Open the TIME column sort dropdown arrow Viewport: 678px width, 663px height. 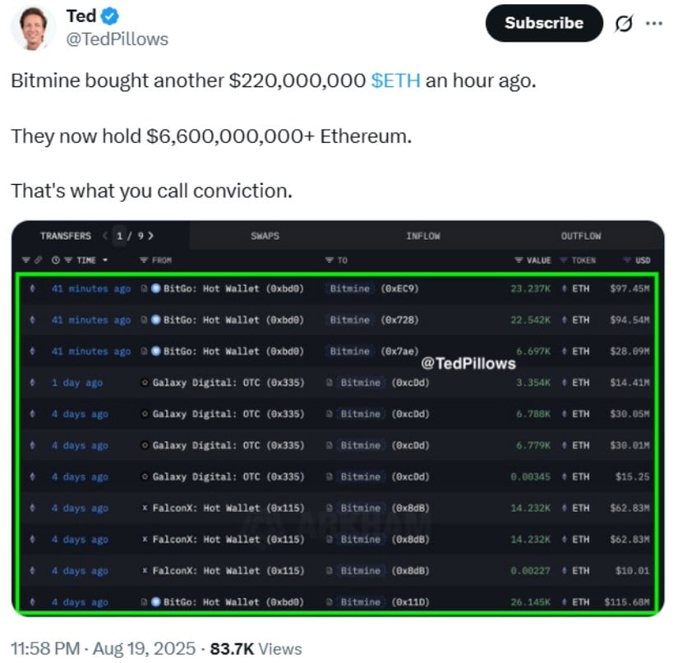105,260
